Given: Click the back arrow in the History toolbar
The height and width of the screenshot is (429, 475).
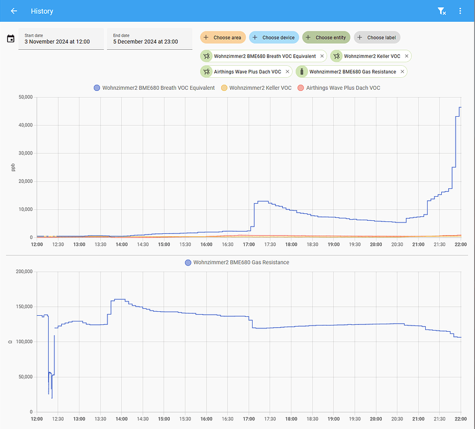Looking at the screenshot, I should coord(13,11).
